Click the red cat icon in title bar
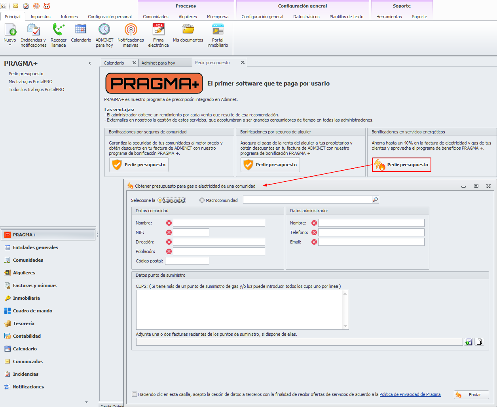The height and width of the screenshot is (407, 497). point(47,6)
